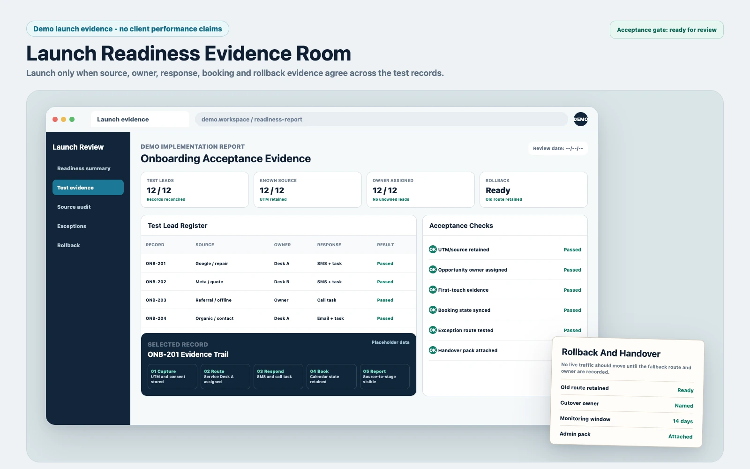This screenshot has height=469, width=750.
Task: Click the RESPONSE column header
Action: (329, 245)
